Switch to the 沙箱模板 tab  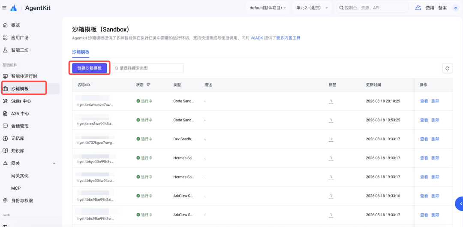[81, 52]
